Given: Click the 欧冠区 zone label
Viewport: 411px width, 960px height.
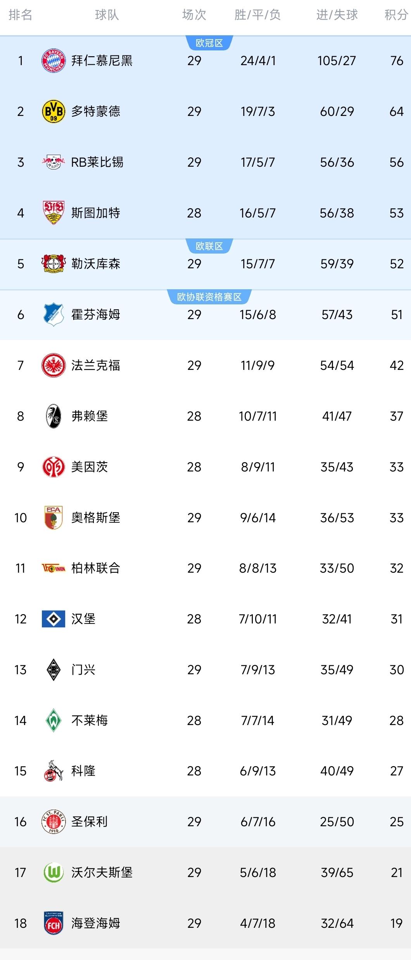Looking at the screenshot, I should [209, 43].
